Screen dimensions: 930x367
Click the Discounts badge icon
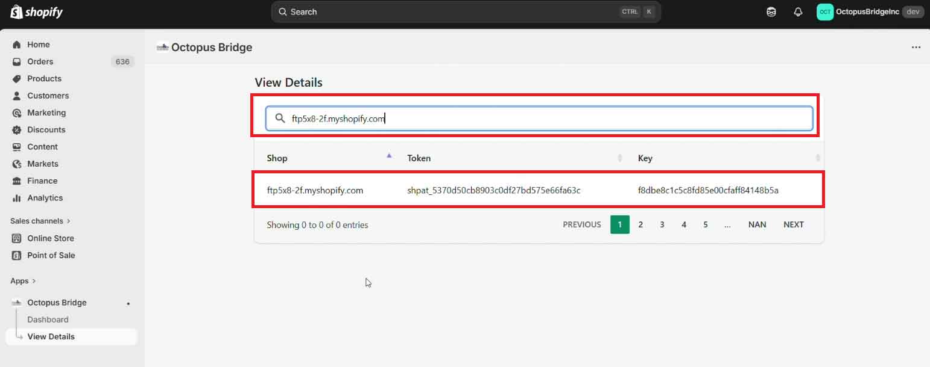pos(16,129)
